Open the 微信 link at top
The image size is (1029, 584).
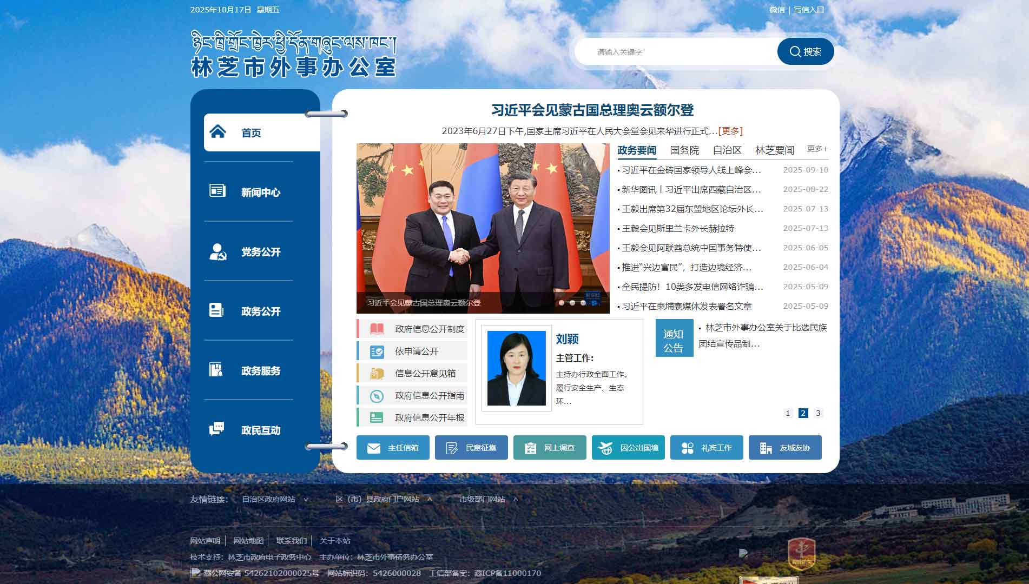tap(777, 10)
